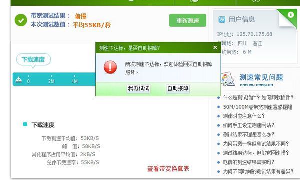Image resolution: width=300 pixels, height=180 pixels.
Task: Click the 峰值 58KB/S value
Action: coord(91,146)
